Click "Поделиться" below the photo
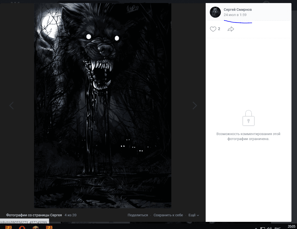This screenshot has height=229, width=297. (x=138, y=215)
